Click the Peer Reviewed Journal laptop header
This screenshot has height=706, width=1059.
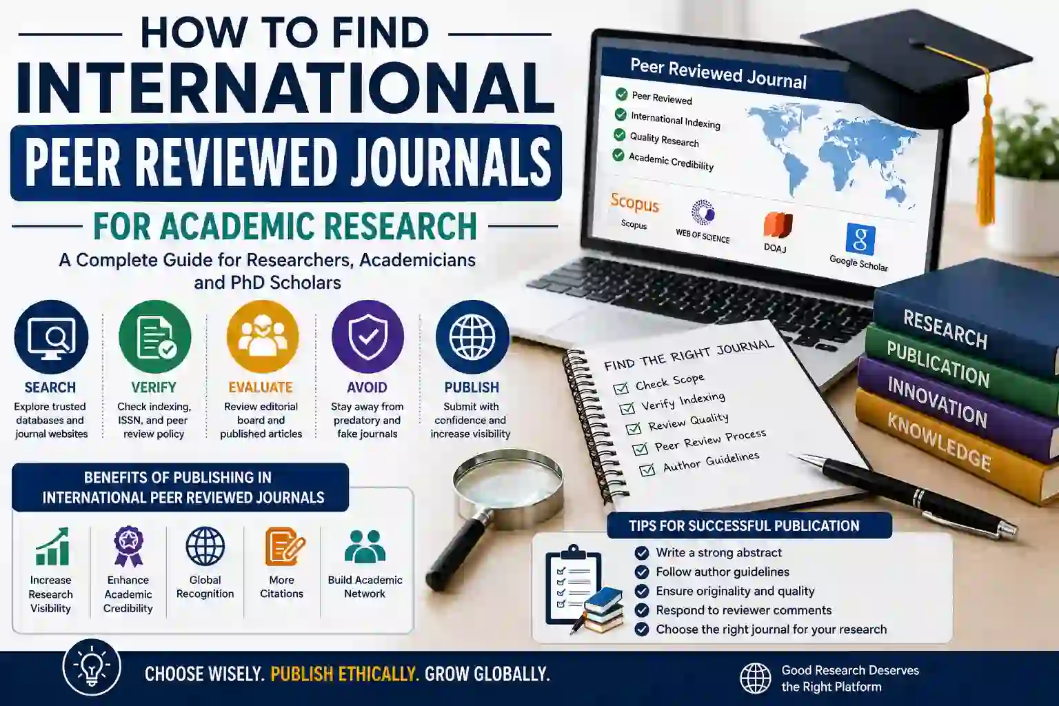tap(718, 73)
